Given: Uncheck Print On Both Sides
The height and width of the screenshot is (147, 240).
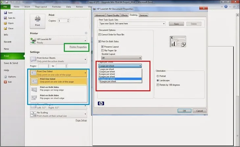Looking at the screenshot, I should (x=100, y=42).
